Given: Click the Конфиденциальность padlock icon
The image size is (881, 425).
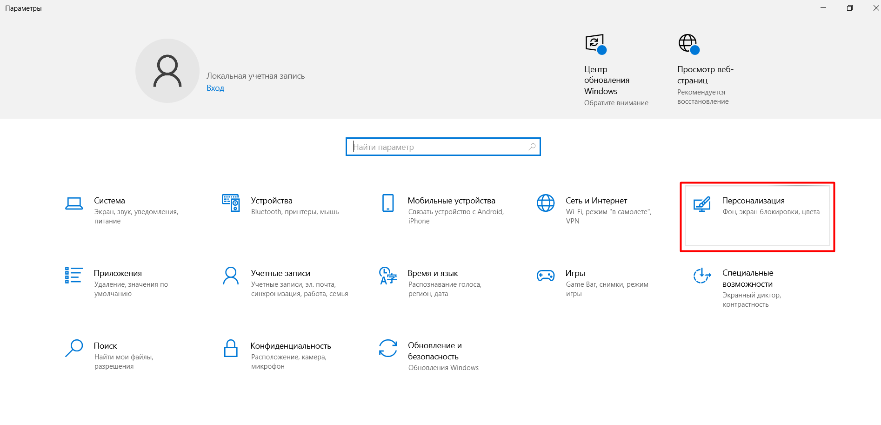Looking at the screenshot, I should 231,348.
